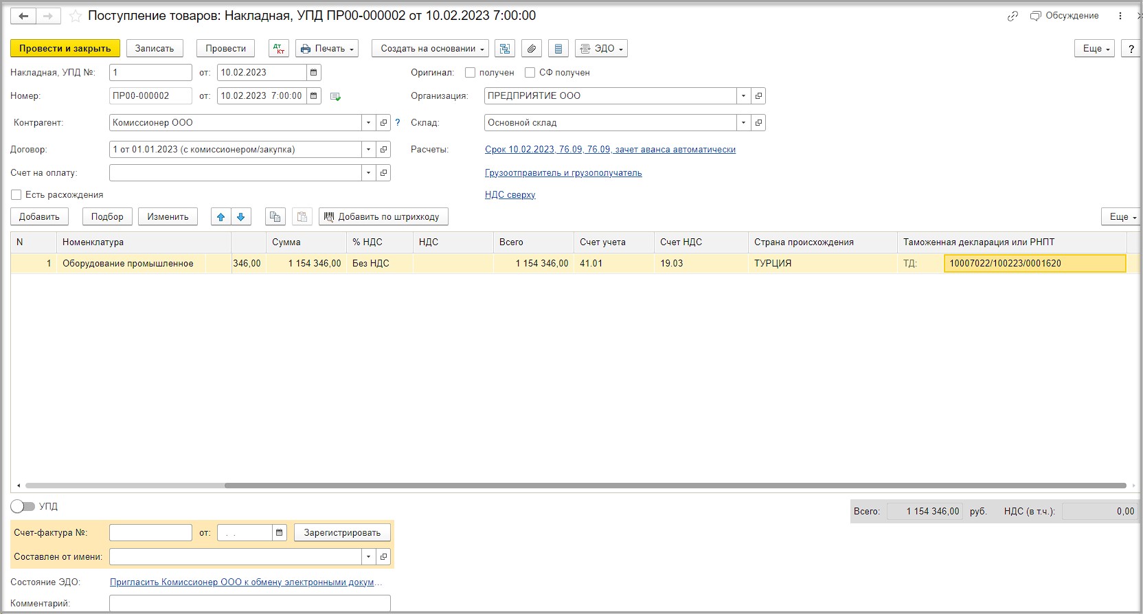Expand Создать на основании dropdown

430,49
